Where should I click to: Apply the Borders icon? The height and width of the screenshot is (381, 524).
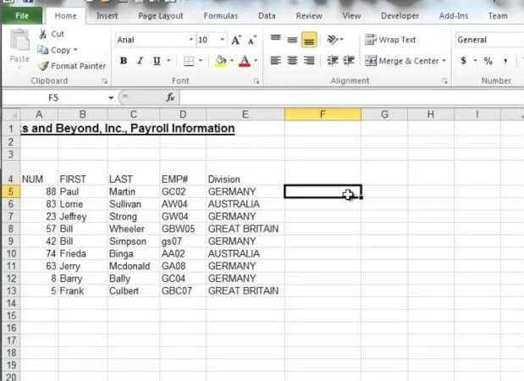click(x=189, y=61)
